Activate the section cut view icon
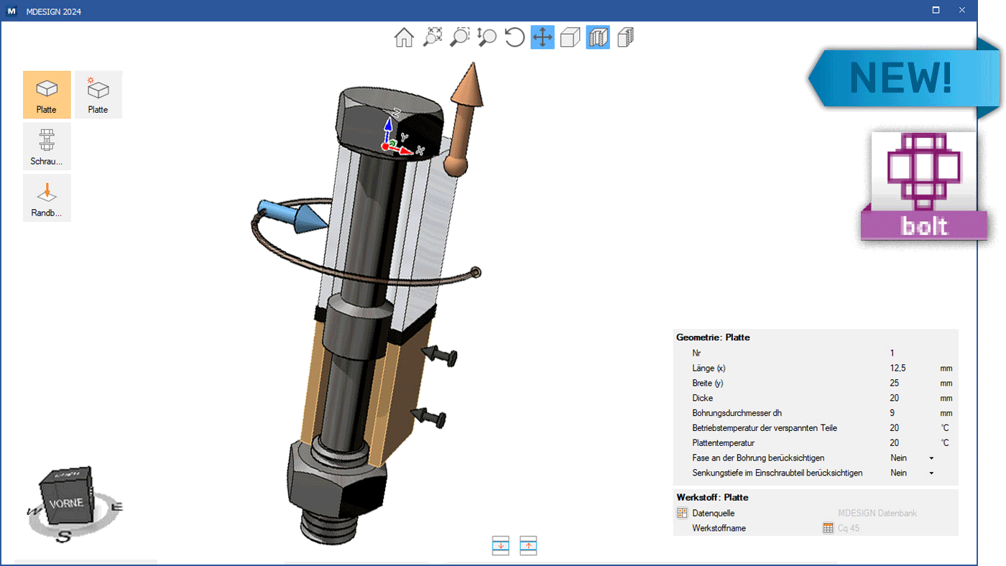Image resolution: width=1006 pixels, height=566 pixels. [597, 37]
